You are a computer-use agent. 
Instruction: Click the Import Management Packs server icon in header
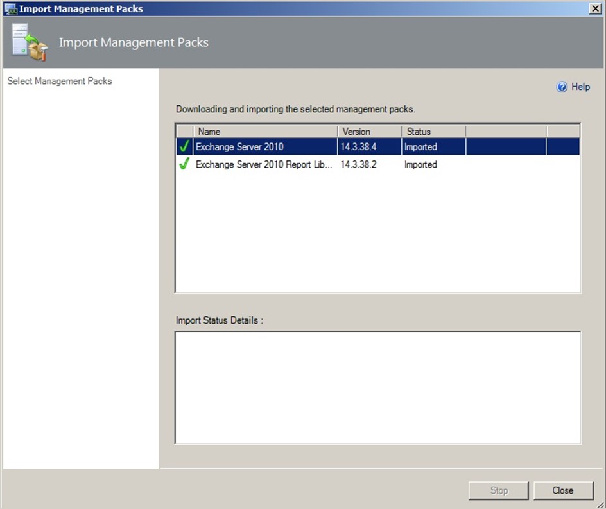coord(30,42)
